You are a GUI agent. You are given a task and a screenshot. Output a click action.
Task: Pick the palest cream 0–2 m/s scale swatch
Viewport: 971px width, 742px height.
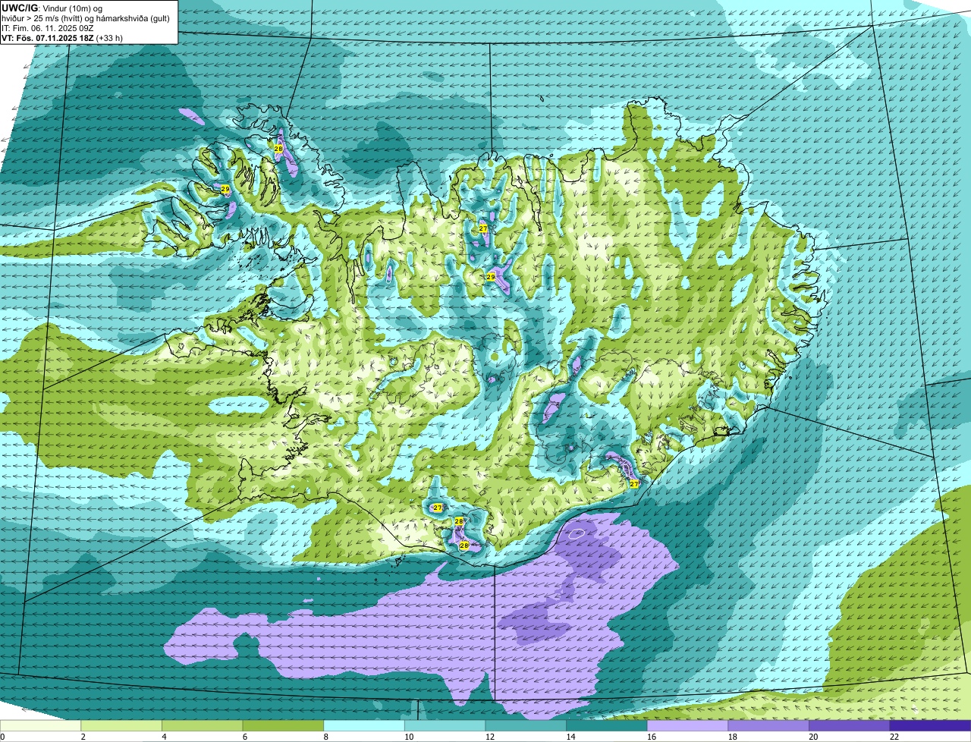[40, 725]
